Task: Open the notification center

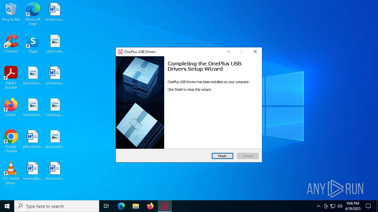Action: point(368,206)
